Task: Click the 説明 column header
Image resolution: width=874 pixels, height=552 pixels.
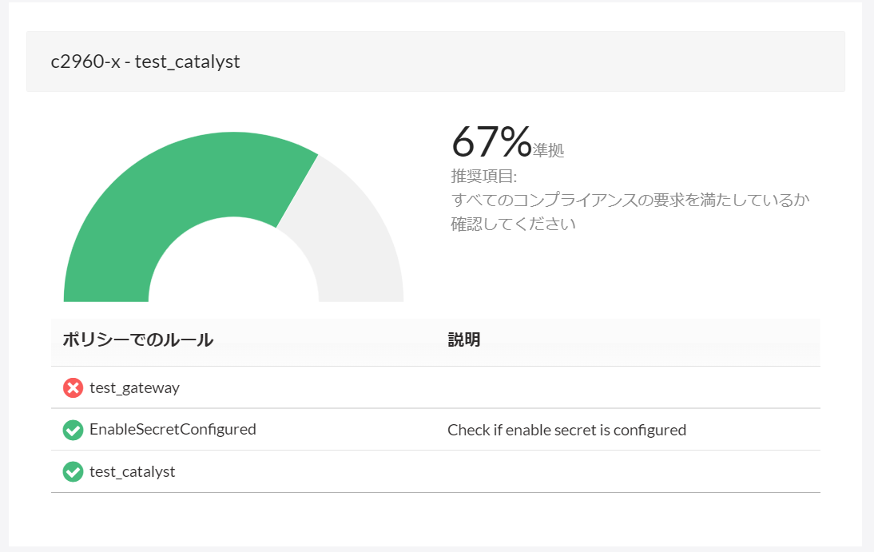Action: pos(463,340)
